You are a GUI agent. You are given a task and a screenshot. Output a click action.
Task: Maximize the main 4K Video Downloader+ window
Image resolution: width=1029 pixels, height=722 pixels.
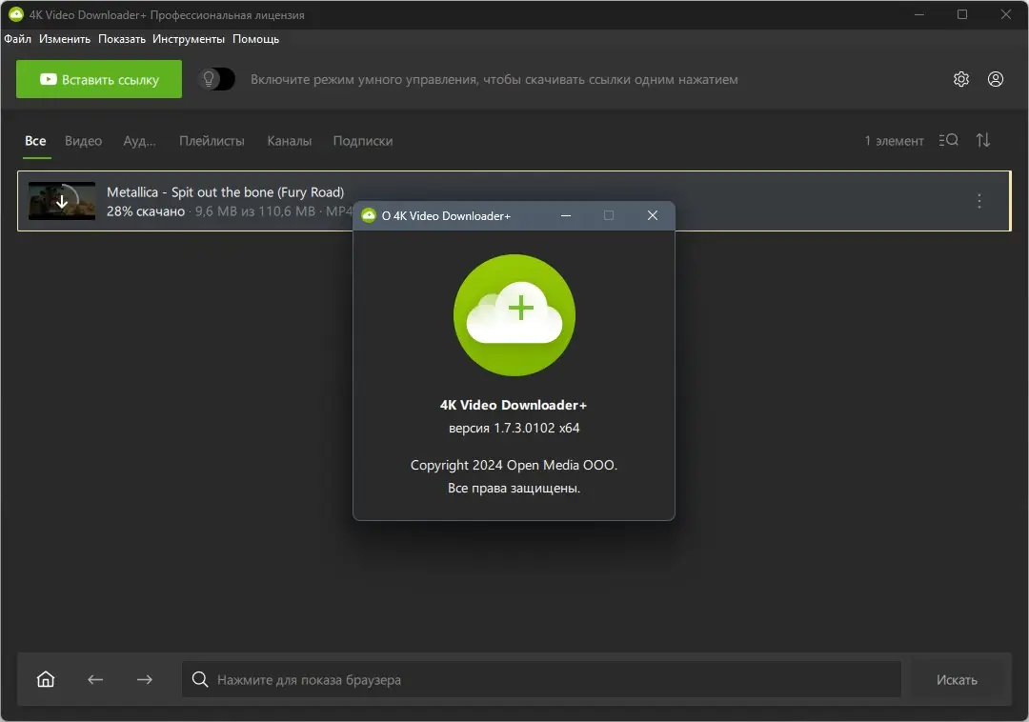click(x=961, y=13)
